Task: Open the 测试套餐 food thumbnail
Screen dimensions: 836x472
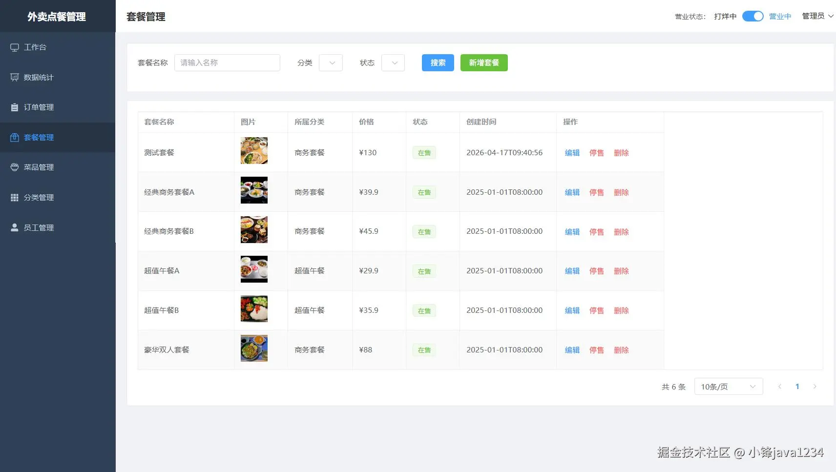Action: point(254,150)
